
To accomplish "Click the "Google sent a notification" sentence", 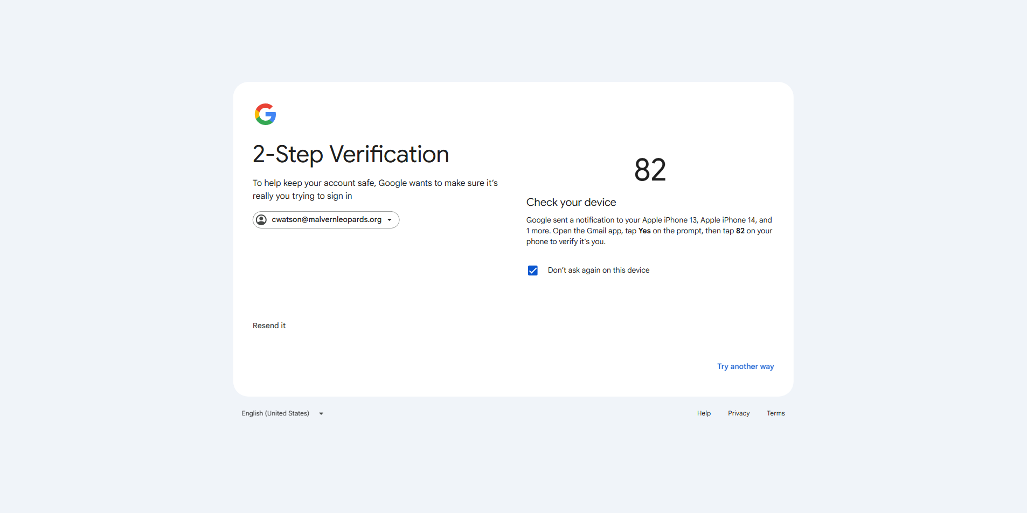I will [649, 231].
